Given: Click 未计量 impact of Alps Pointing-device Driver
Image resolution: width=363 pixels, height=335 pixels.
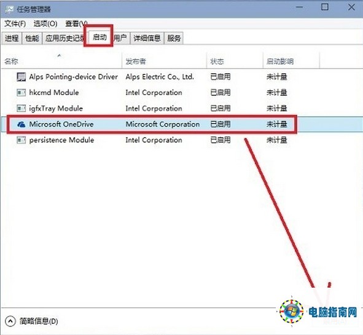Looking at the screenshot, I should [x=276, y=77].
